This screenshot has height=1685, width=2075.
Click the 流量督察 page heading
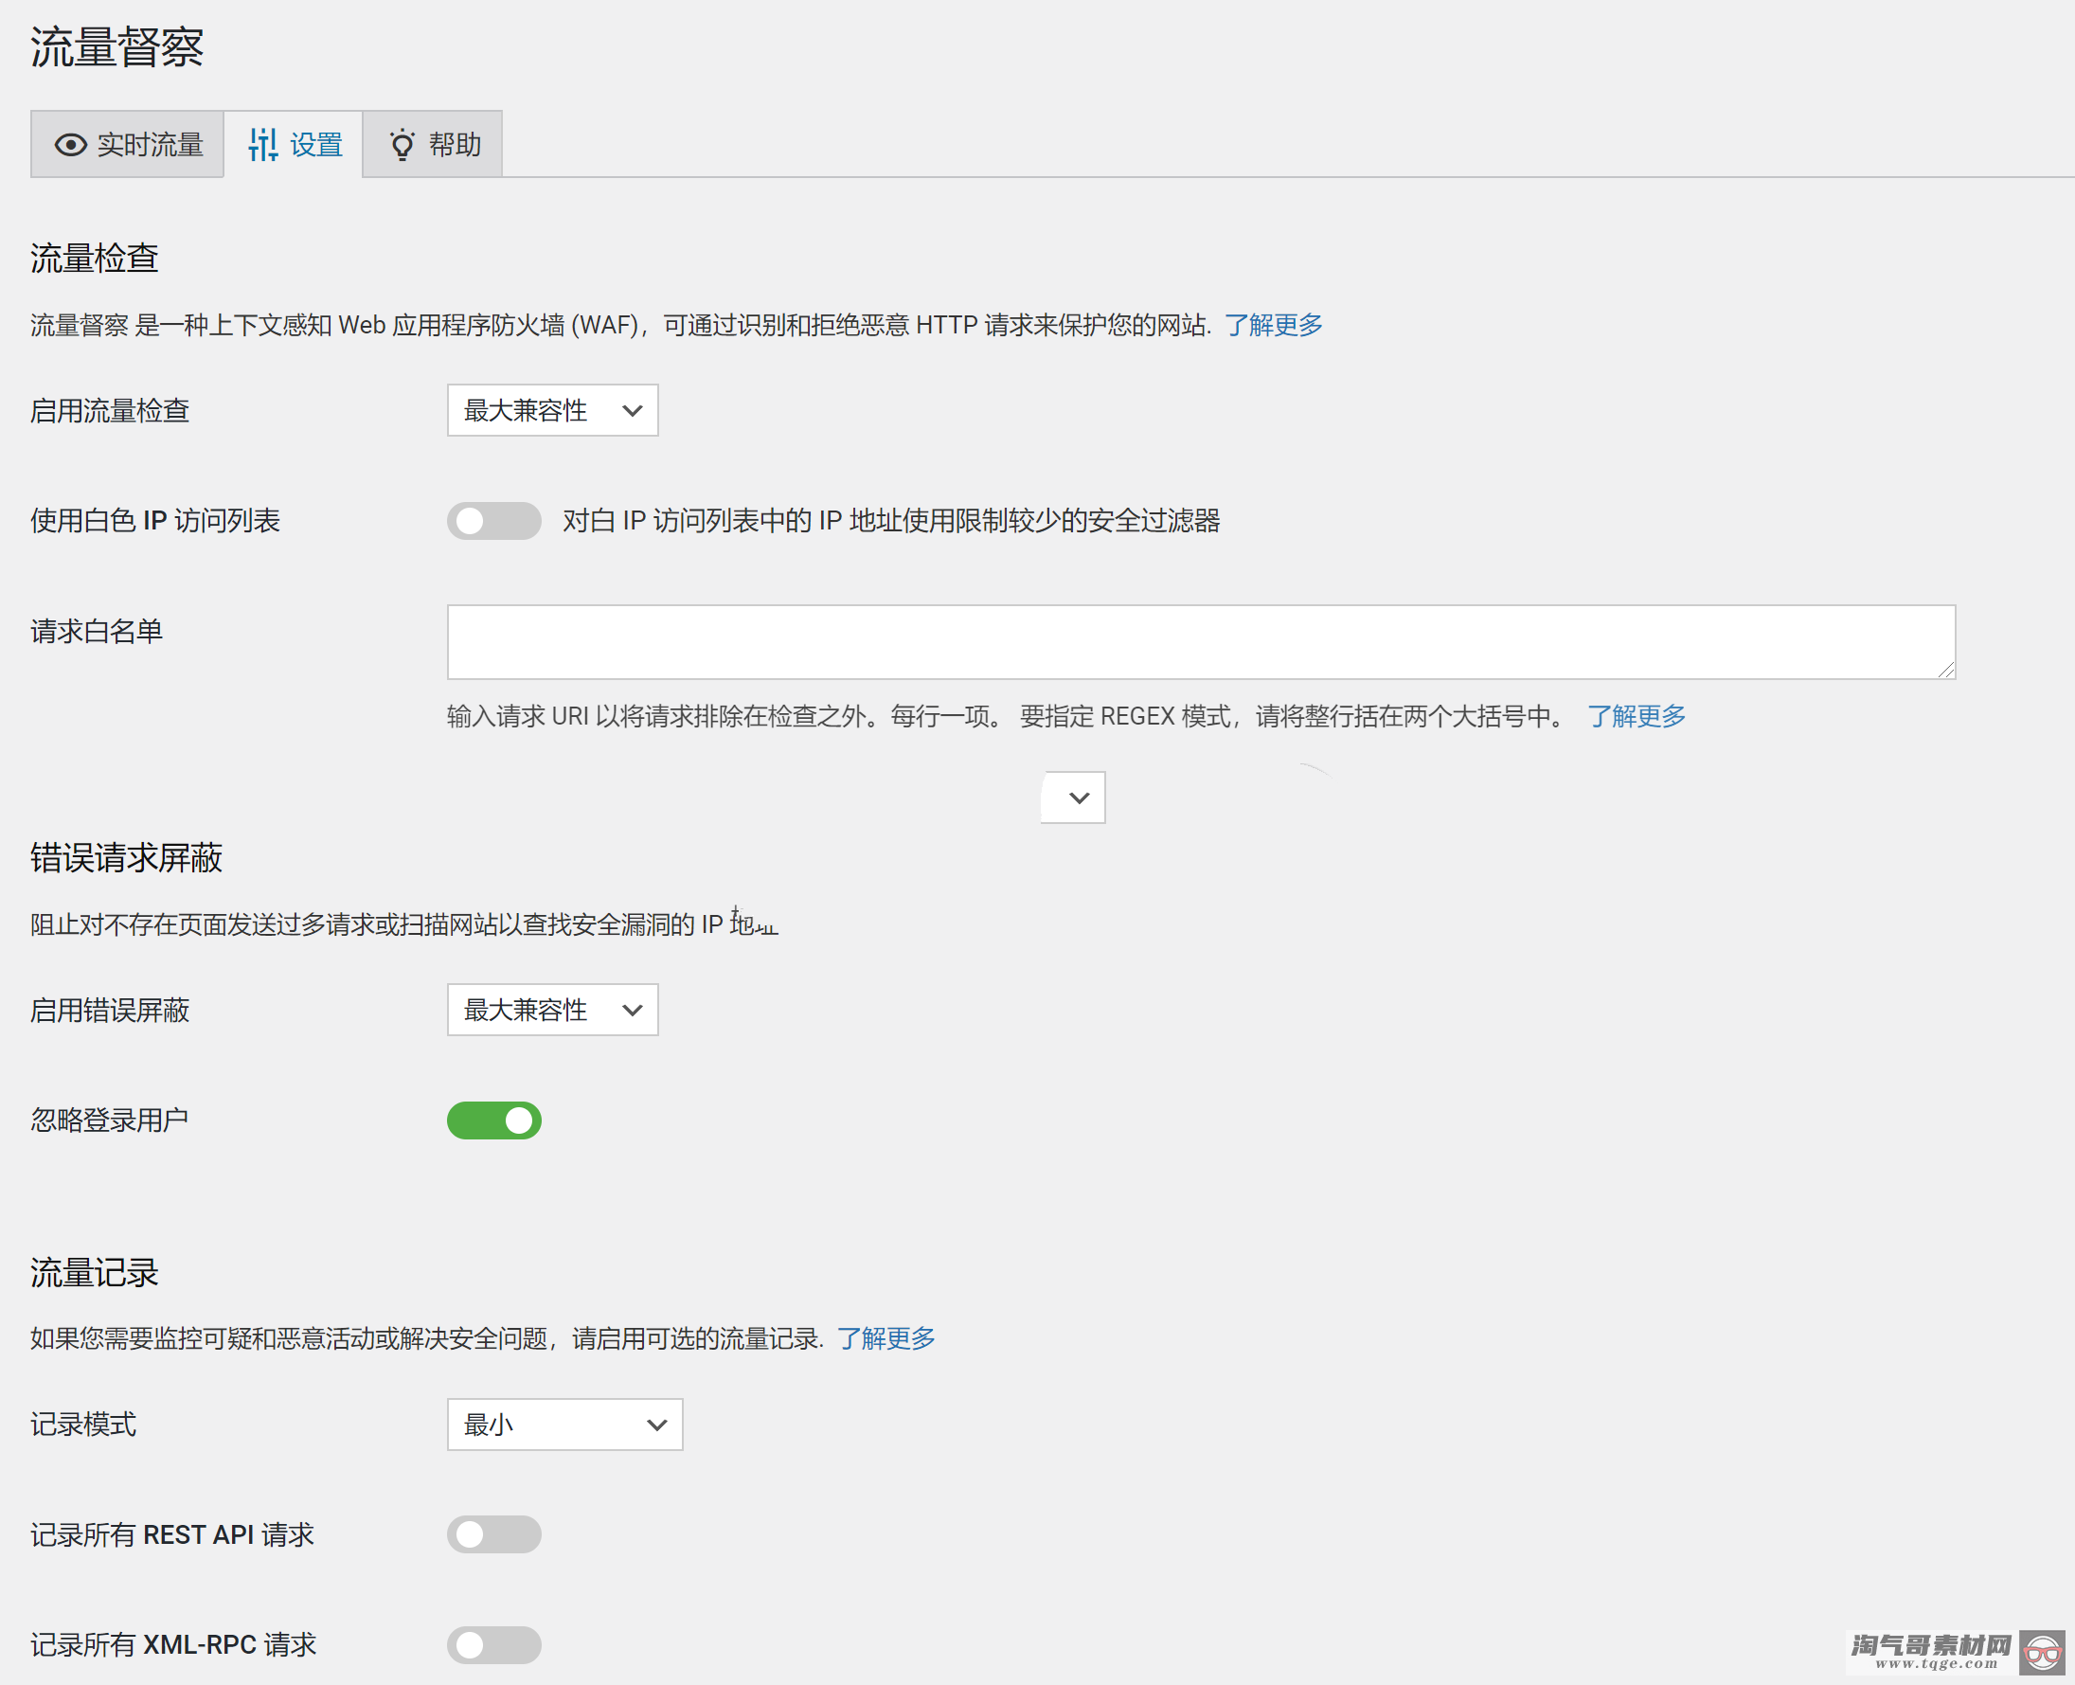coord(117,47)
